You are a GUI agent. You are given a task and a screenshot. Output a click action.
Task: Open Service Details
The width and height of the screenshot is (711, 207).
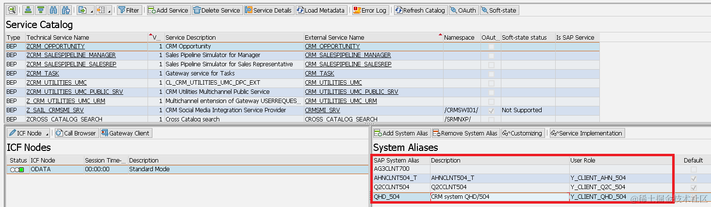268,10
